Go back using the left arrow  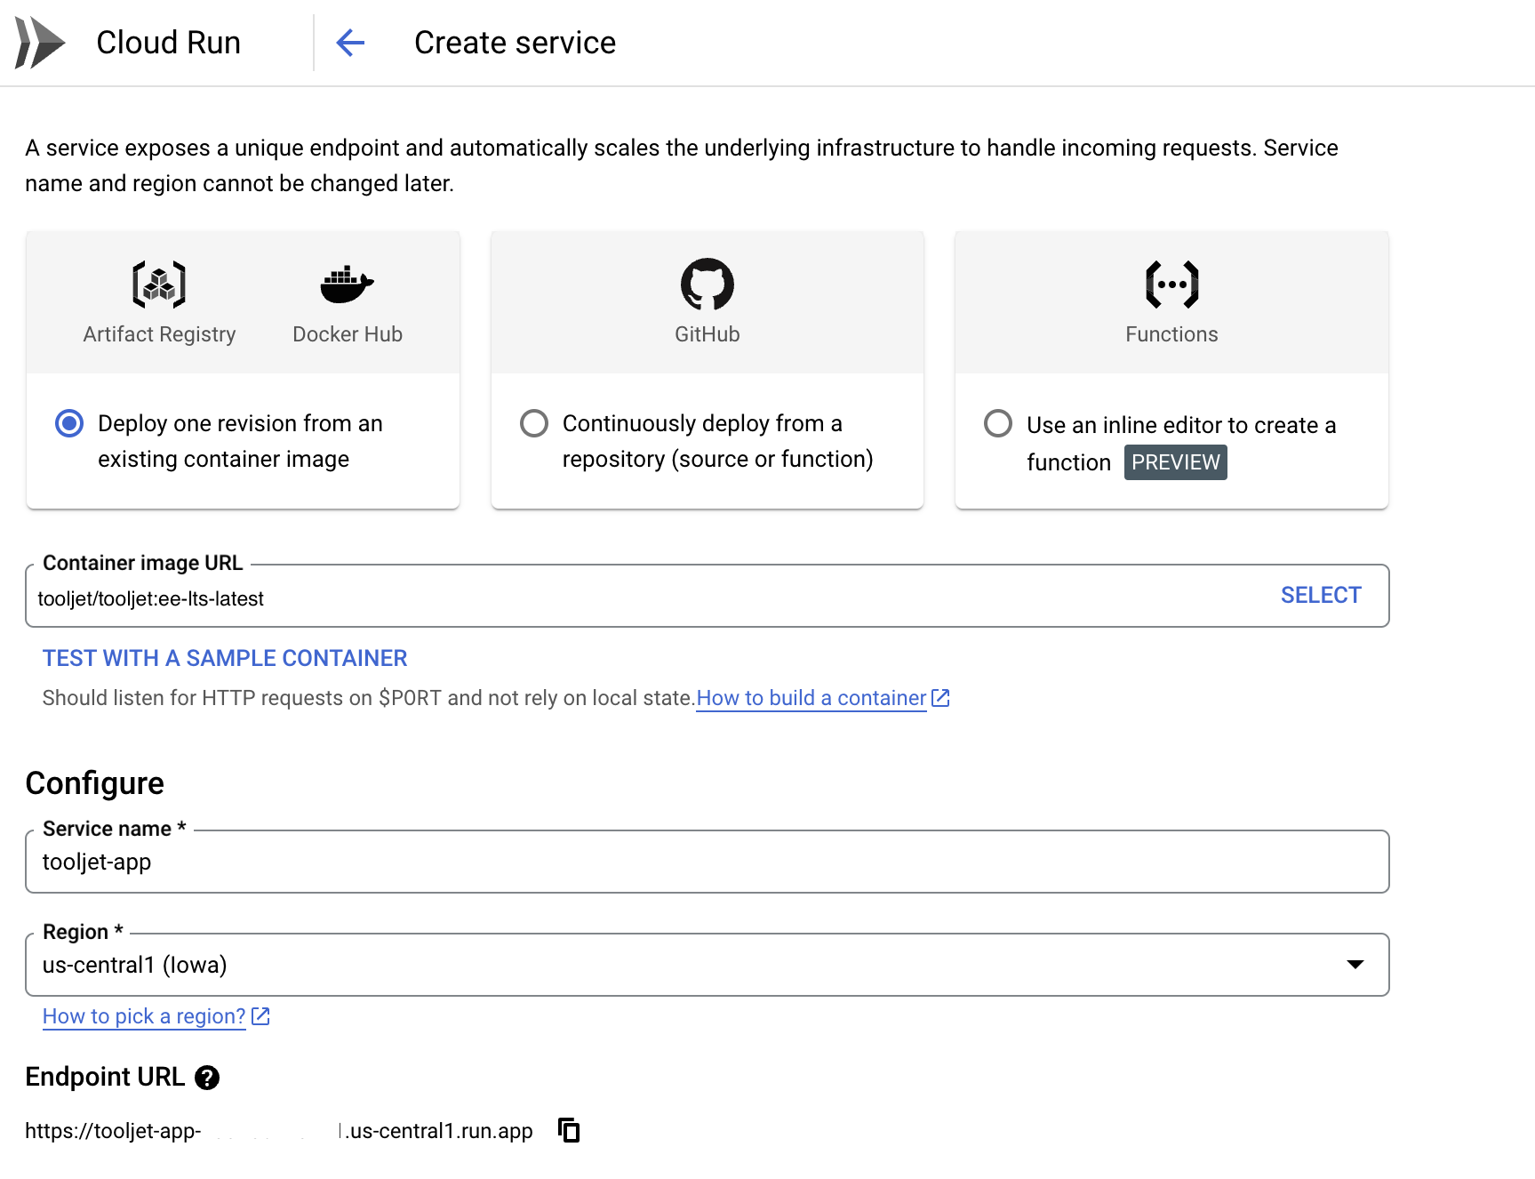[350, 43]
